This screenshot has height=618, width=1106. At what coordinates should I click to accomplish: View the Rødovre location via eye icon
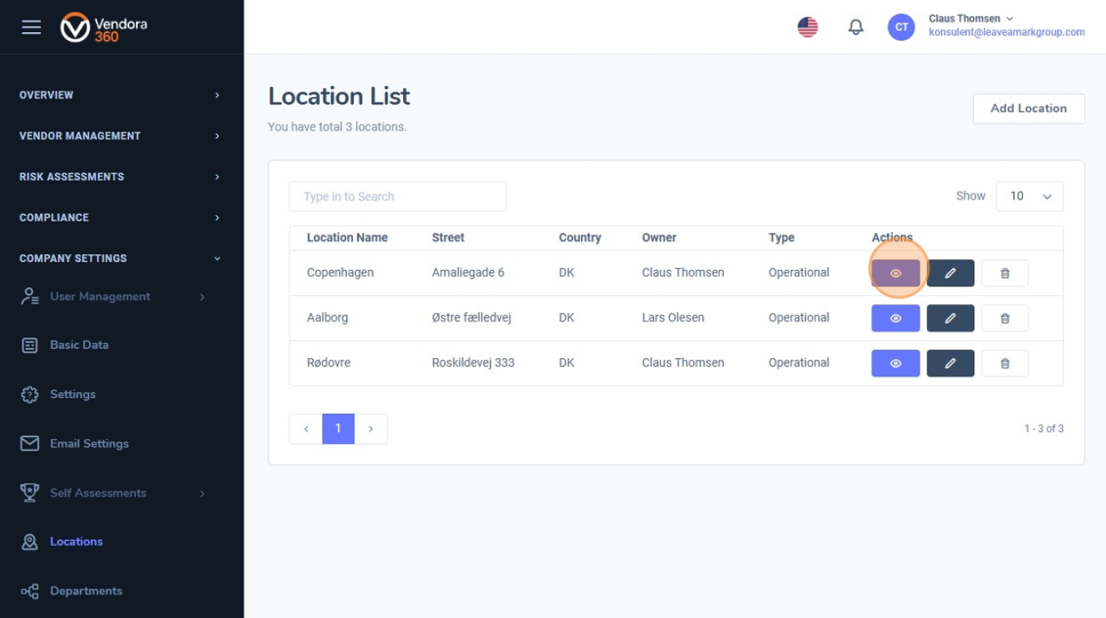pos(895,363)
